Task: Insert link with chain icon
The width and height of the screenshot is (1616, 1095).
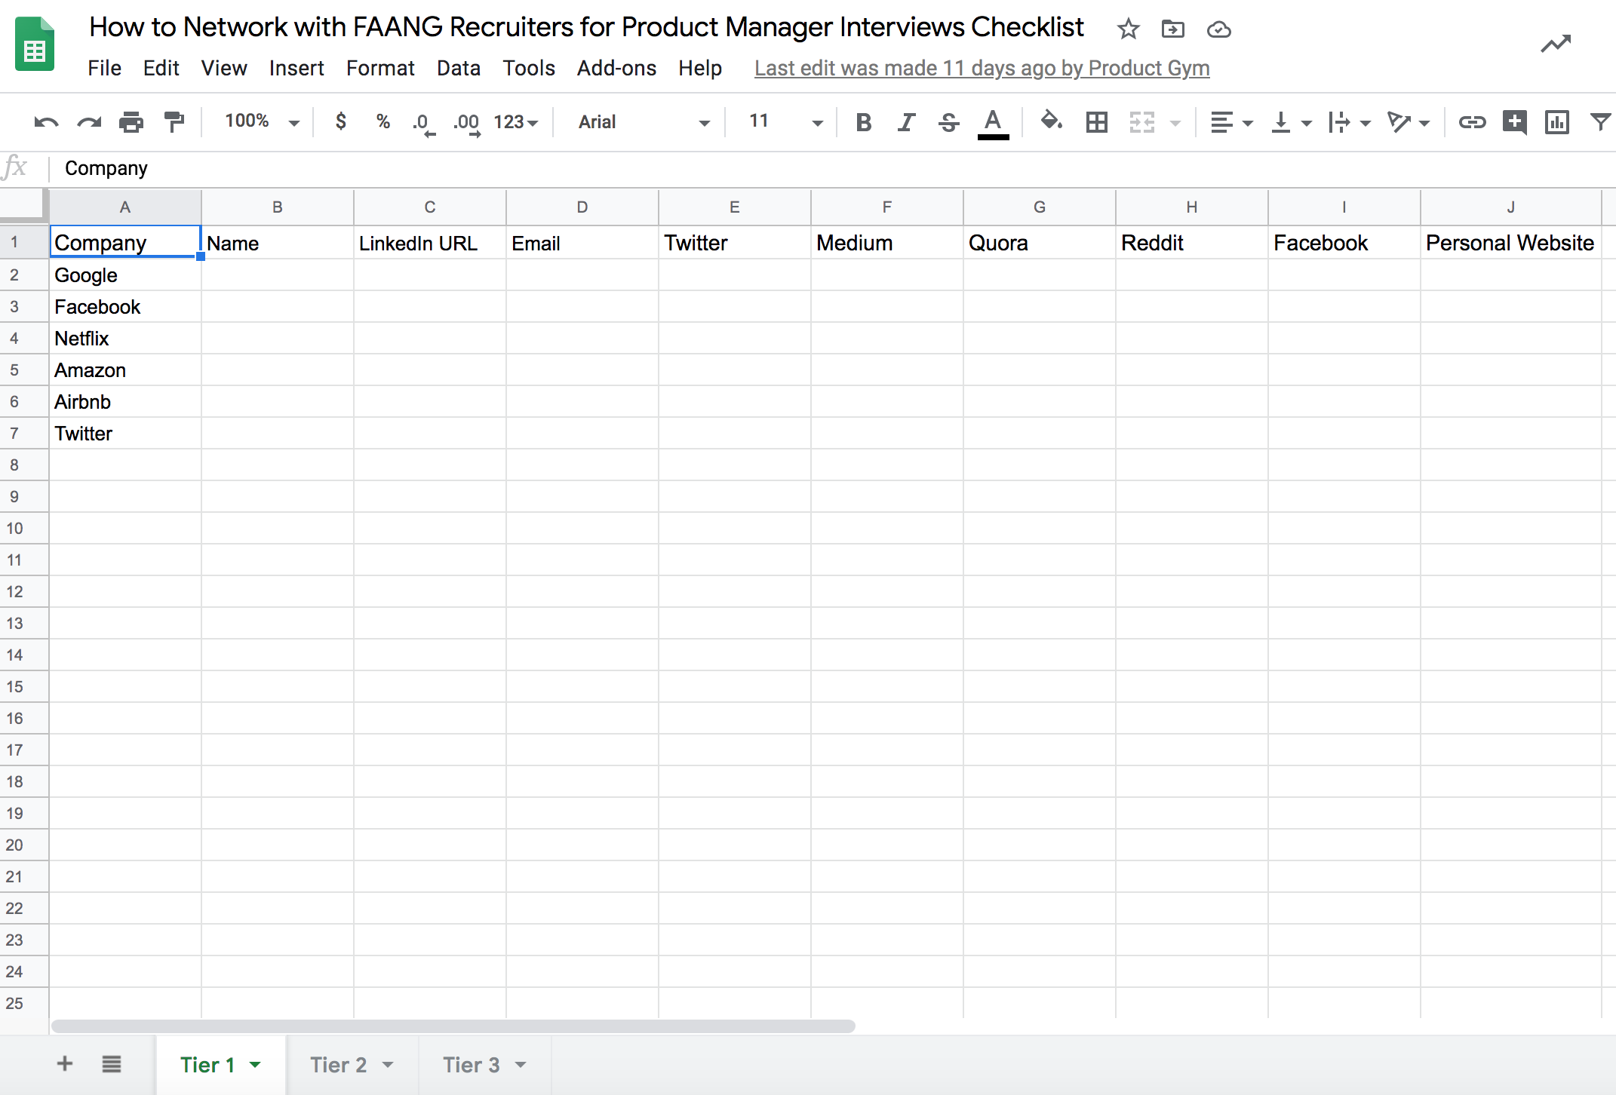Action: point(1472,122)
